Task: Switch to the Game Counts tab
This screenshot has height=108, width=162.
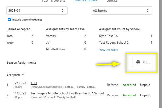Action: pos(86,1)
